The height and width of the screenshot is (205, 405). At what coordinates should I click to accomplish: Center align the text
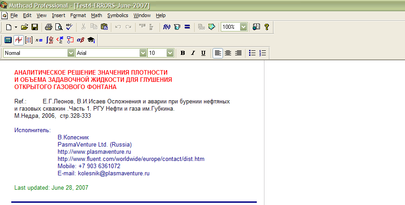pos(228,53)
